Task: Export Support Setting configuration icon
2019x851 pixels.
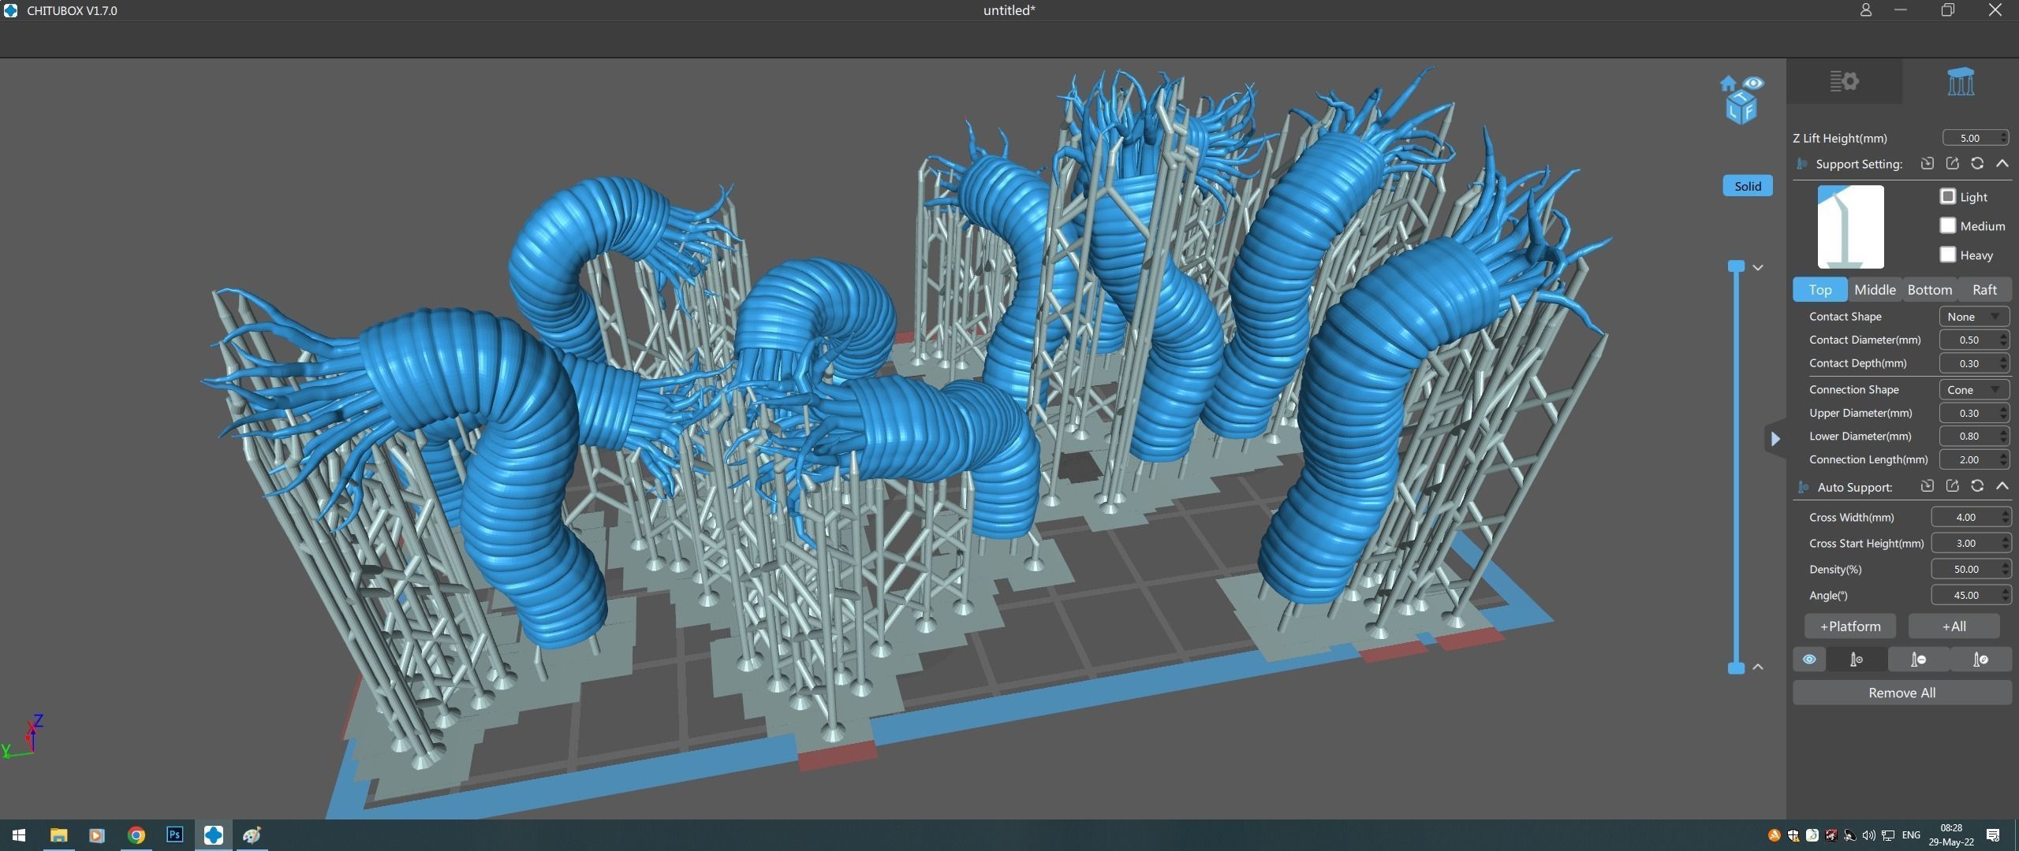Action: [x=1952, y=164]
